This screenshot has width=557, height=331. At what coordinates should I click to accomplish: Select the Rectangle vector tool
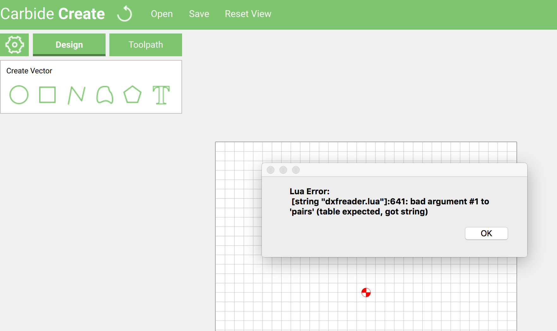point(47,95)
